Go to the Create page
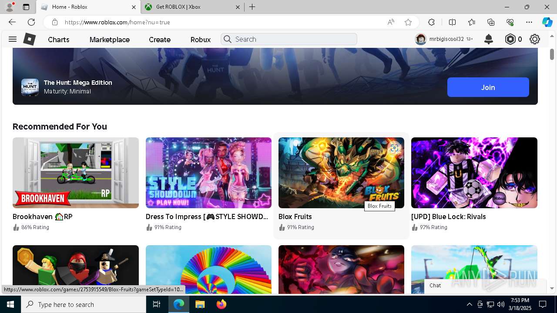This screenshot has height=313, width=557. tap(160, 40)
